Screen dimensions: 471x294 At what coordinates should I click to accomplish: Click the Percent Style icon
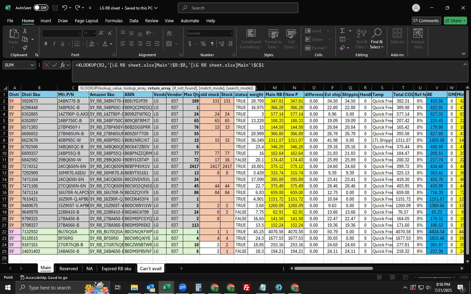tap(203, 44)
